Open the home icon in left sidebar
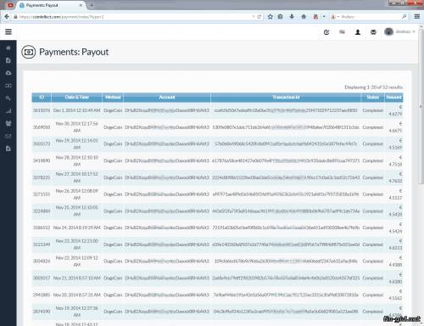Image resolution: width=424 pixels, height=326 pixels. (x=8, y=48)
